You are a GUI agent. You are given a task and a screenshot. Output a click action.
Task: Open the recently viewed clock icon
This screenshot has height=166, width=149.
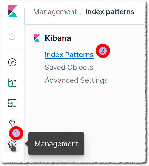(12, 37)
